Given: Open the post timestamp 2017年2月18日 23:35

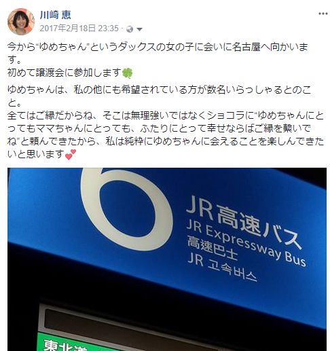Looking at the screenshot, I should pos(79,29).
